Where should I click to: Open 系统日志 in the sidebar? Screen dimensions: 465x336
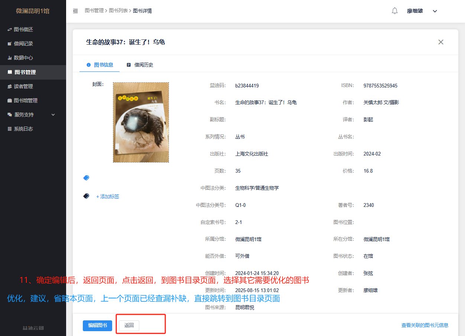coord(23,129)
